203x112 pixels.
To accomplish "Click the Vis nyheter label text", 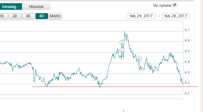I will point(162,6).
